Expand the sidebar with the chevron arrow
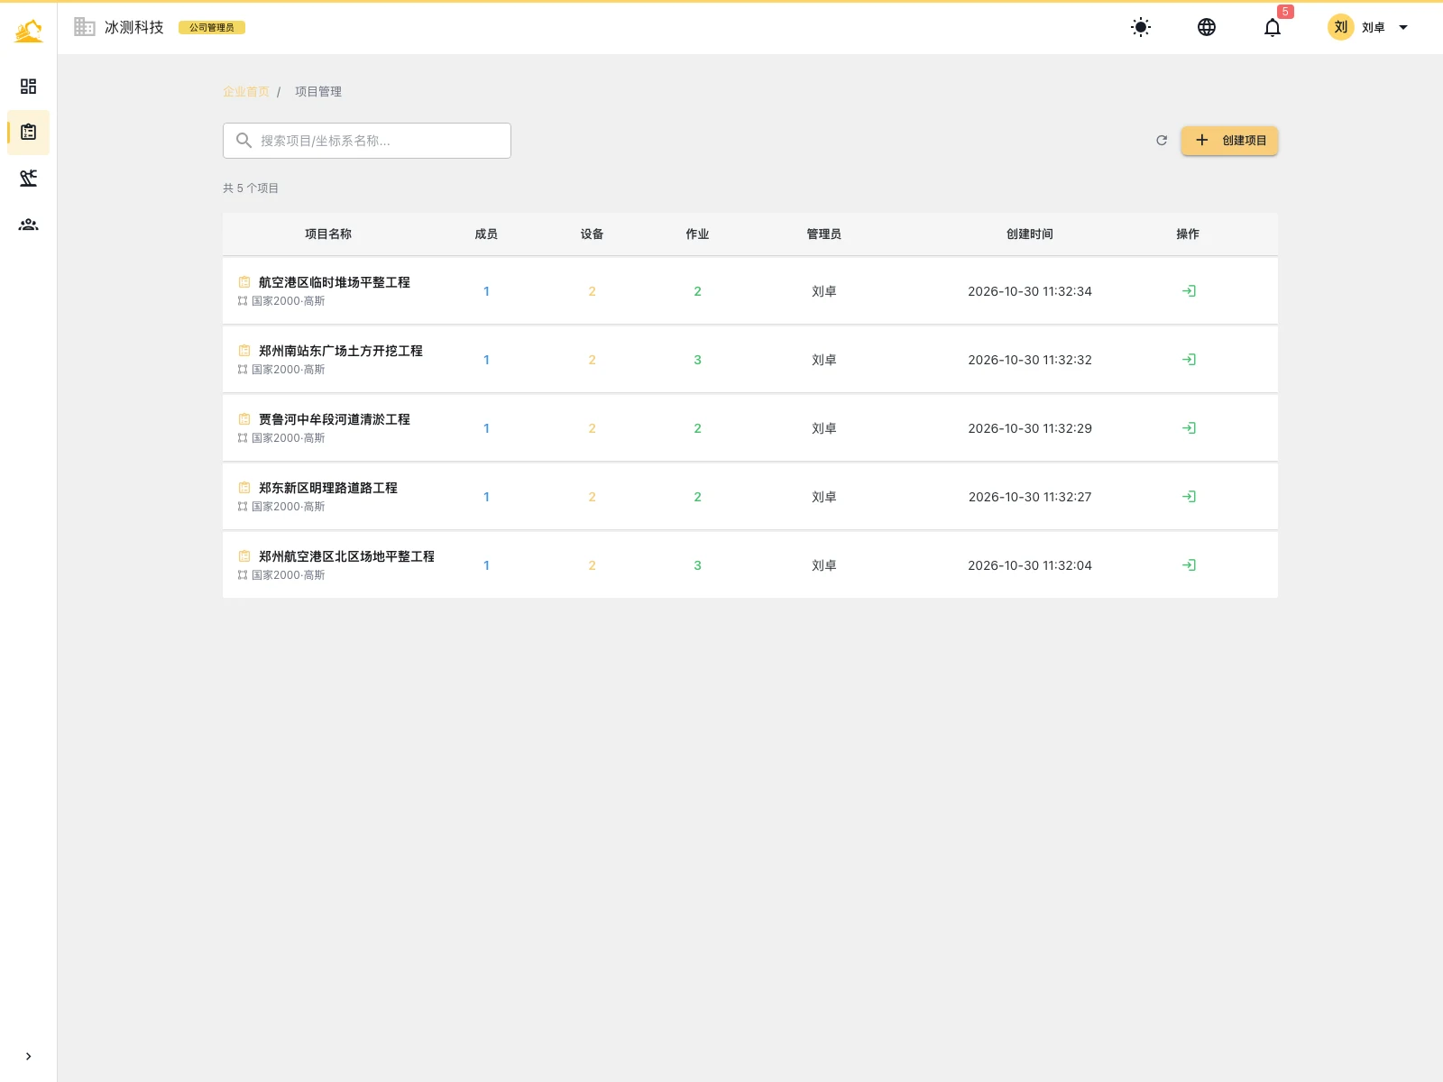This screenshot has height=1082, width=1443. [28, 1056]
